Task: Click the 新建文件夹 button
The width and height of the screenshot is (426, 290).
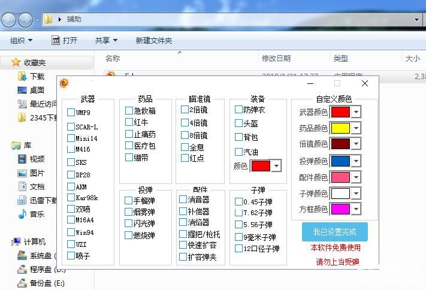Action: pyautogui.click(x=153, y=40)
